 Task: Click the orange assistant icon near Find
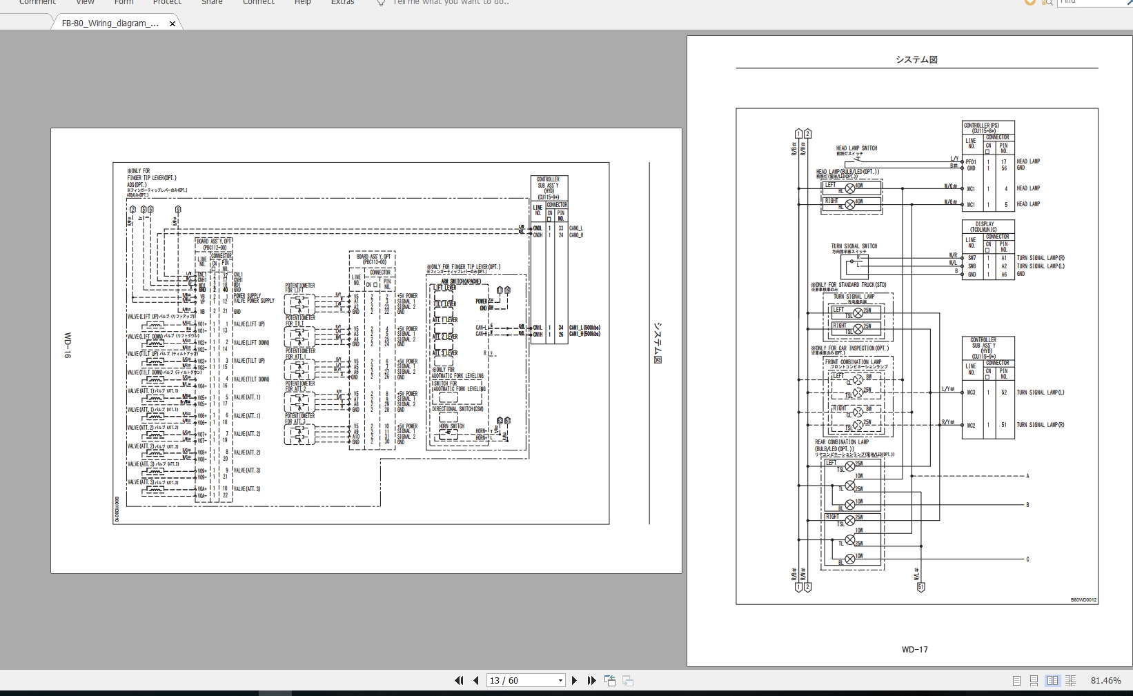click(1029, 3)
